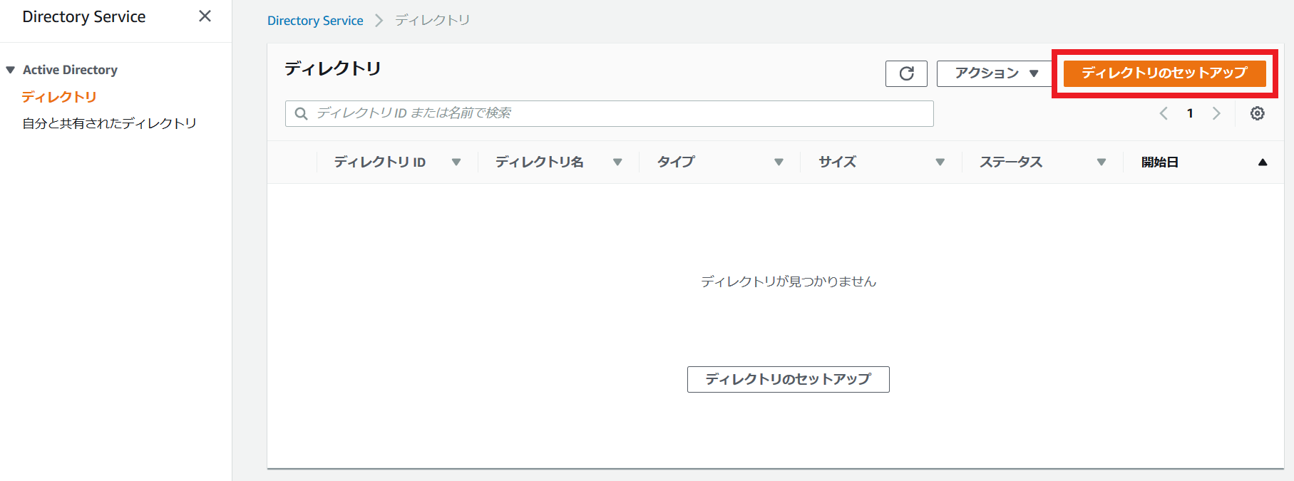Open the アクション dropdown
This screenshot has height=481, width=1294.
point(996,73)
